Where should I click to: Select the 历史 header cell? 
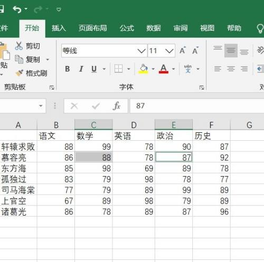click(x=211, y=135)
